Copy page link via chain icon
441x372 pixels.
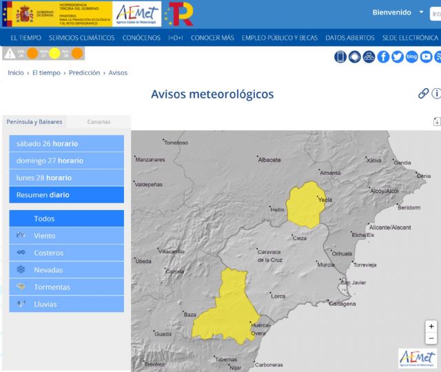[x=423, y=94]
